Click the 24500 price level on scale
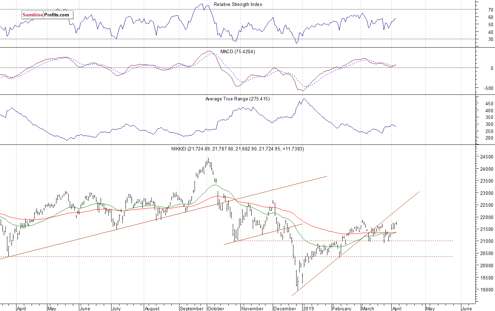Image resolution: width=495 pixels, height=311 pixels. tap(487, 157)
